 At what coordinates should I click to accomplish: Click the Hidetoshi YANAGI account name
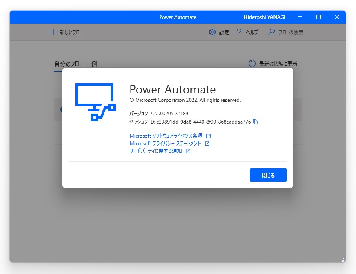[x=265, y=17]
